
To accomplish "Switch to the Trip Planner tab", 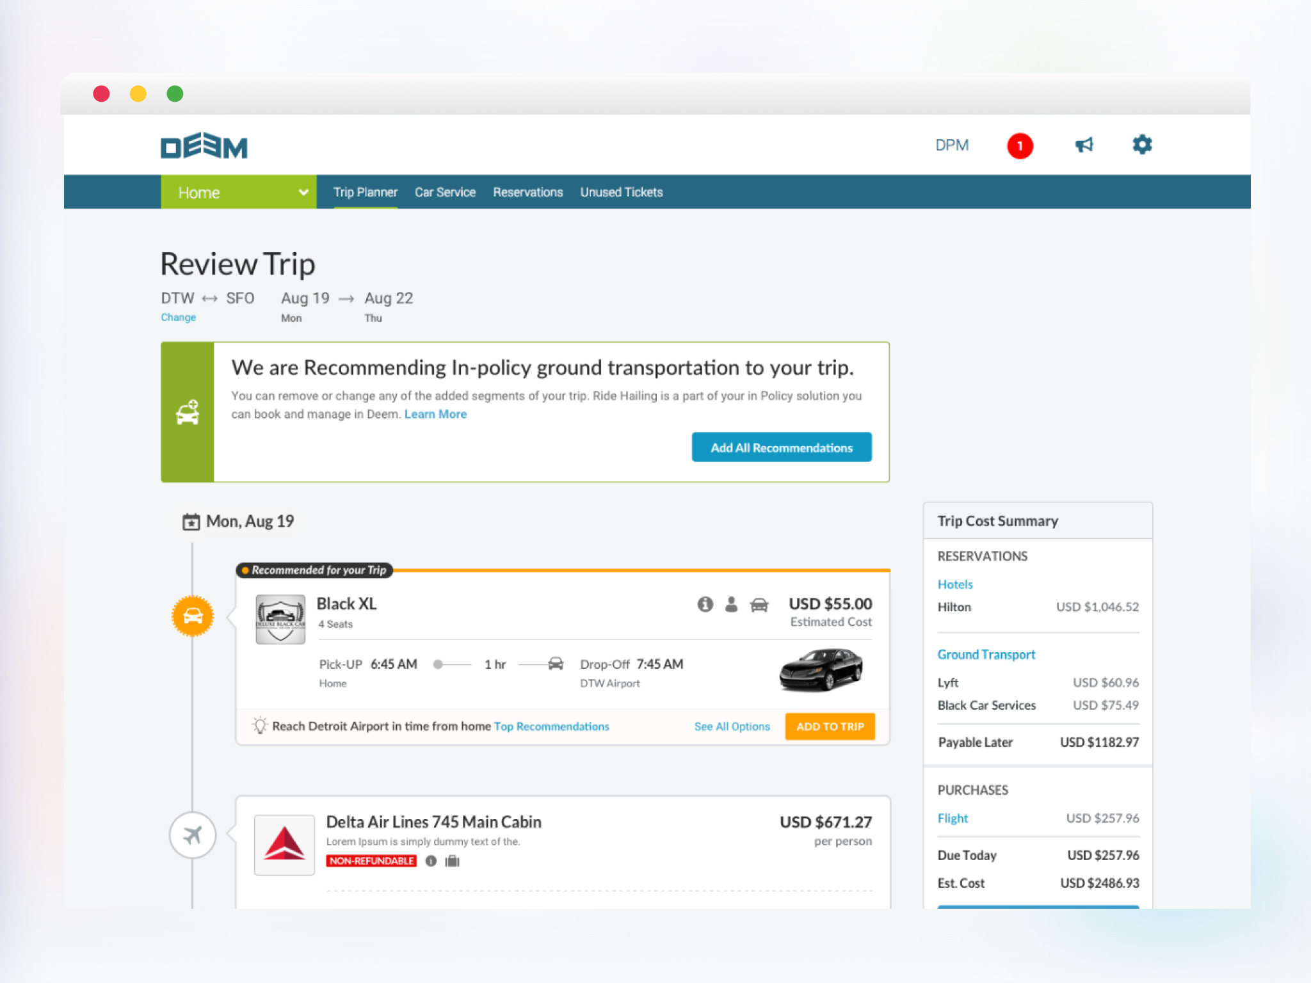I will [366, 192].
